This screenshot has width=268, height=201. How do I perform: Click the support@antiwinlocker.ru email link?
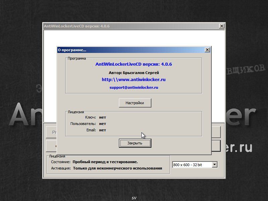[x=134, y=87]
